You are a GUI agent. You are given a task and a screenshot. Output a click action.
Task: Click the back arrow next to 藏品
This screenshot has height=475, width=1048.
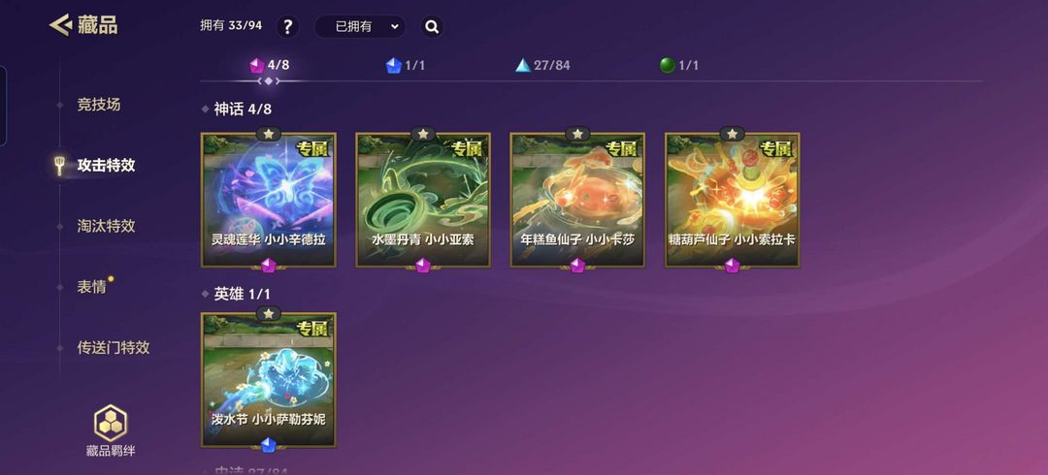point(60,25)
